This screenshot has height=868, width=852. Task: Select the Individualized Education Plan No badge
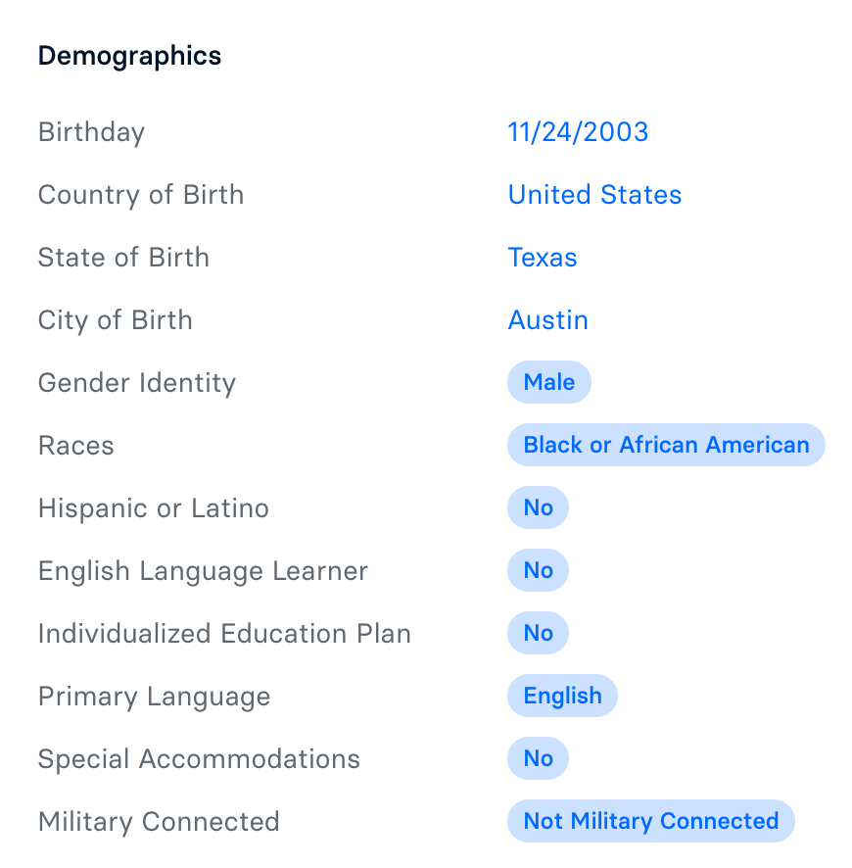538,633
